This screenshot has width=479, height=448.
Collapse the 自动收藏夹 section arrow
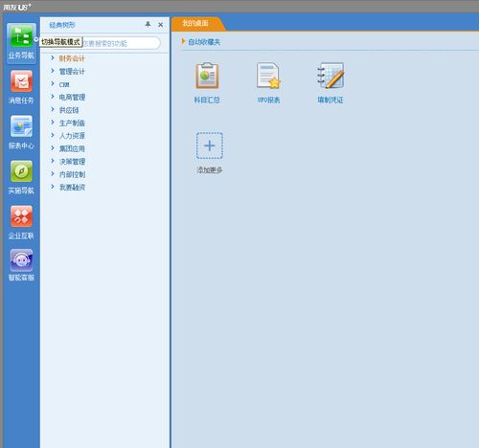pyautogui.click(x=183, y=41)
